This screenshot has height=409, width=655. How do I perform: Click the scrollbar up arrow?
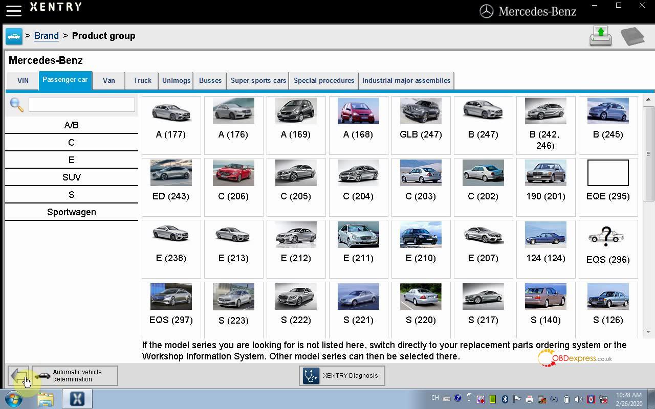coord(648,100)
